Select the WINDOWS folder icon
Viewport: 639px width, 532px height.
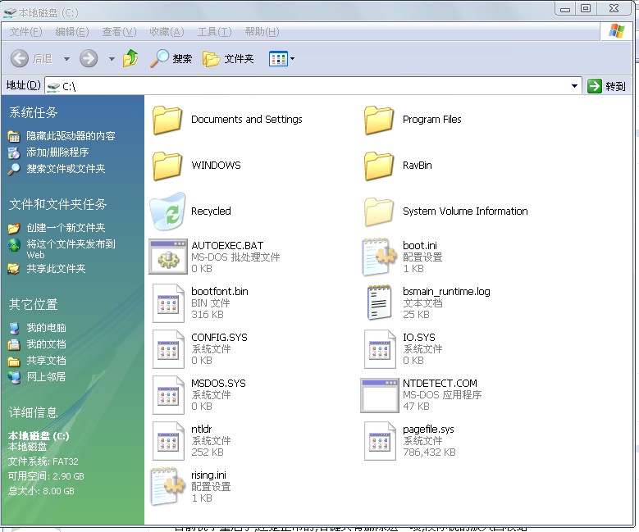(x=167, y=166)
